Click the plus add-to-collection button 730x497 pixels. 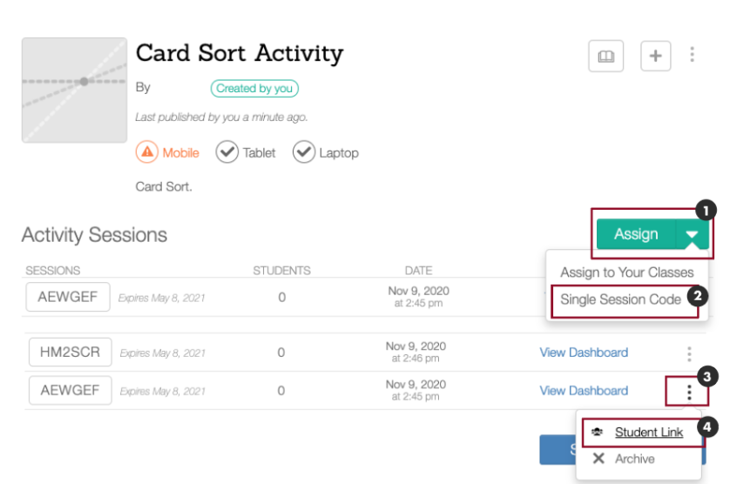655,56
